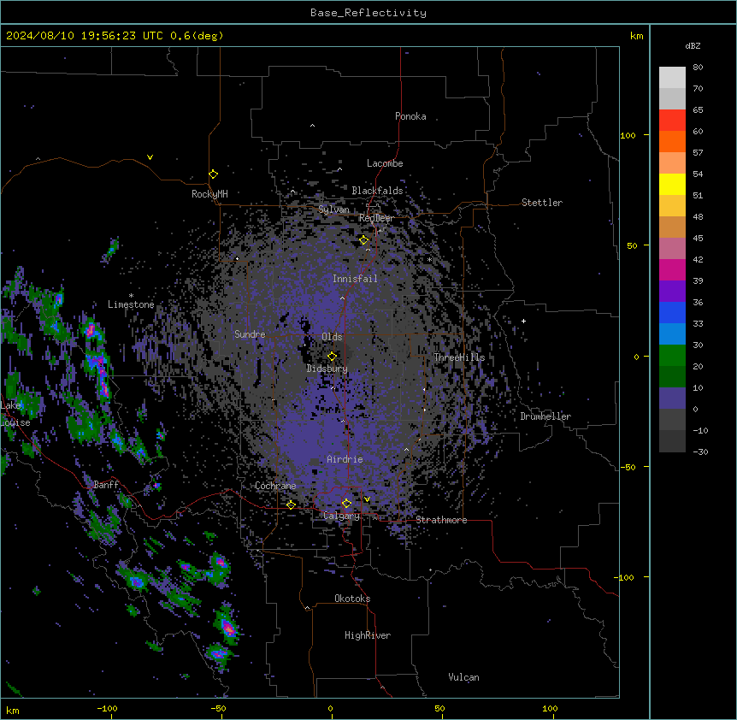
Task: Click the white asterisk above the Limestone label
Action: (131, 296)
